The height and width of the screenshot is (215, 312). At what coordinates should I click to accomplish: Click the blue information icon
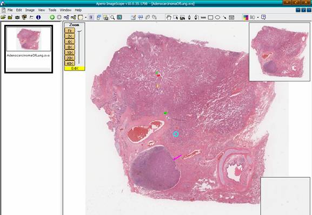[38, 17]
